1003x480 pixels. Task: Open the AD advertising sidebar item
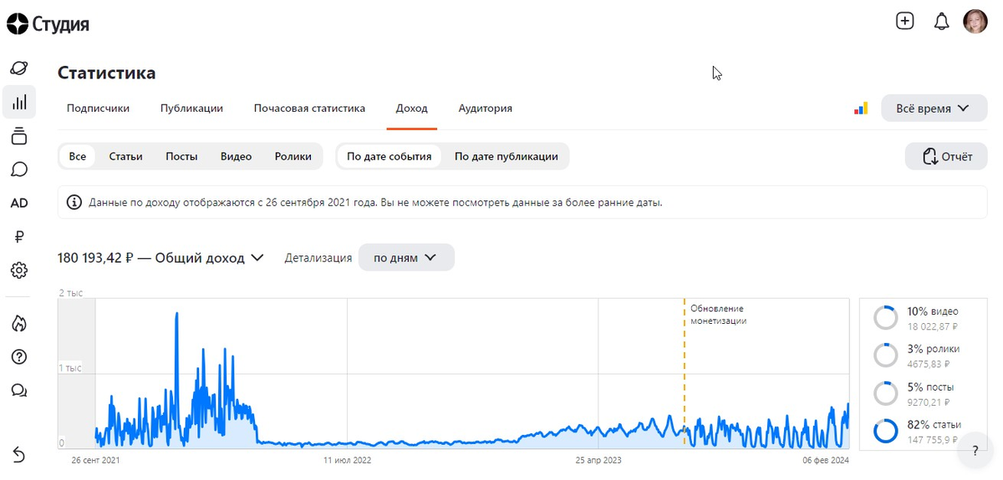coord(19,203)
